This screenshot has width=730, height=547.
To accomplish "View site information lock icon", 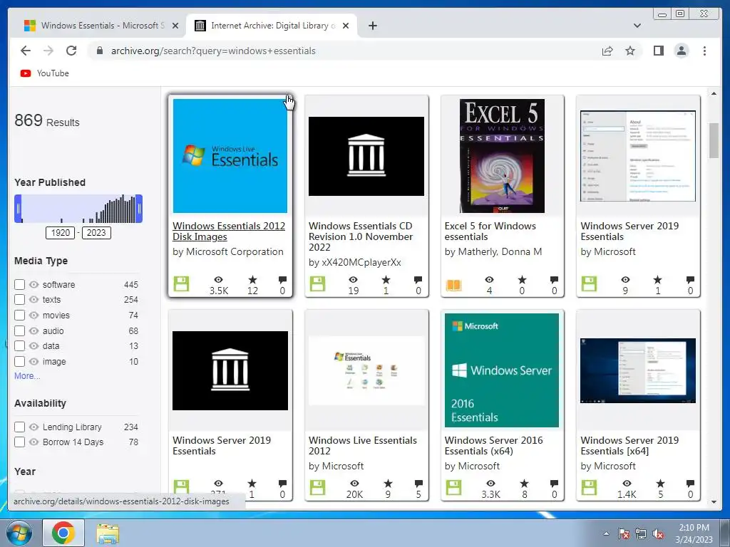I will click(x=99, y=51).
